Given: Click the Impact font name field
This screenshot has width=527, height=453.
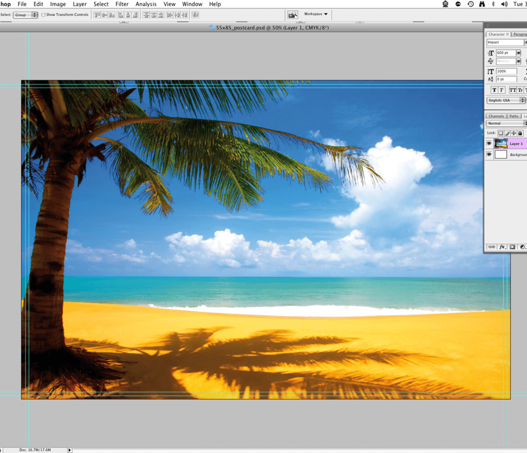Looking at the screenshot, I should 505,43.
